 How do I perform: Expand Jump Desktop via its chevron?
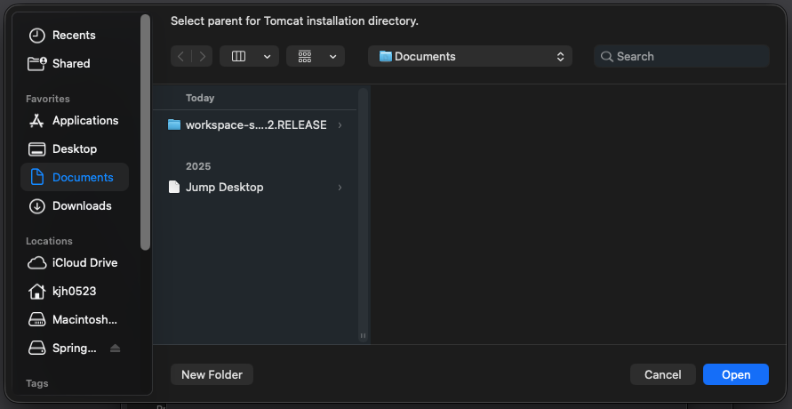[x=340, y=188]
